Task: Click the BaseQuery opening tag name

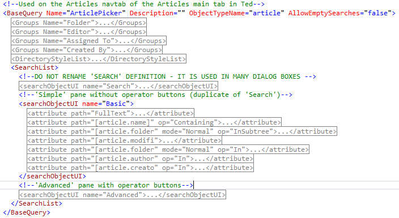Action: (24, 13)
